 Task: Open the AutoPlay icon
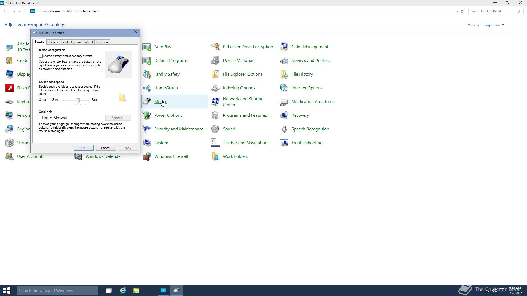(x=147, y=47)
